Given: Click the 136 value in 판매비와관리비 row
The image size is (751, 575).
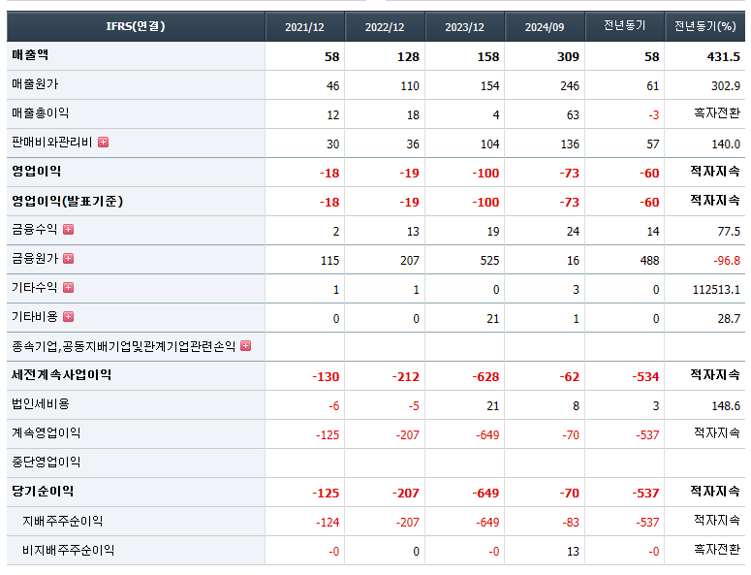Looking at the screenshot, I should (570, 144).
